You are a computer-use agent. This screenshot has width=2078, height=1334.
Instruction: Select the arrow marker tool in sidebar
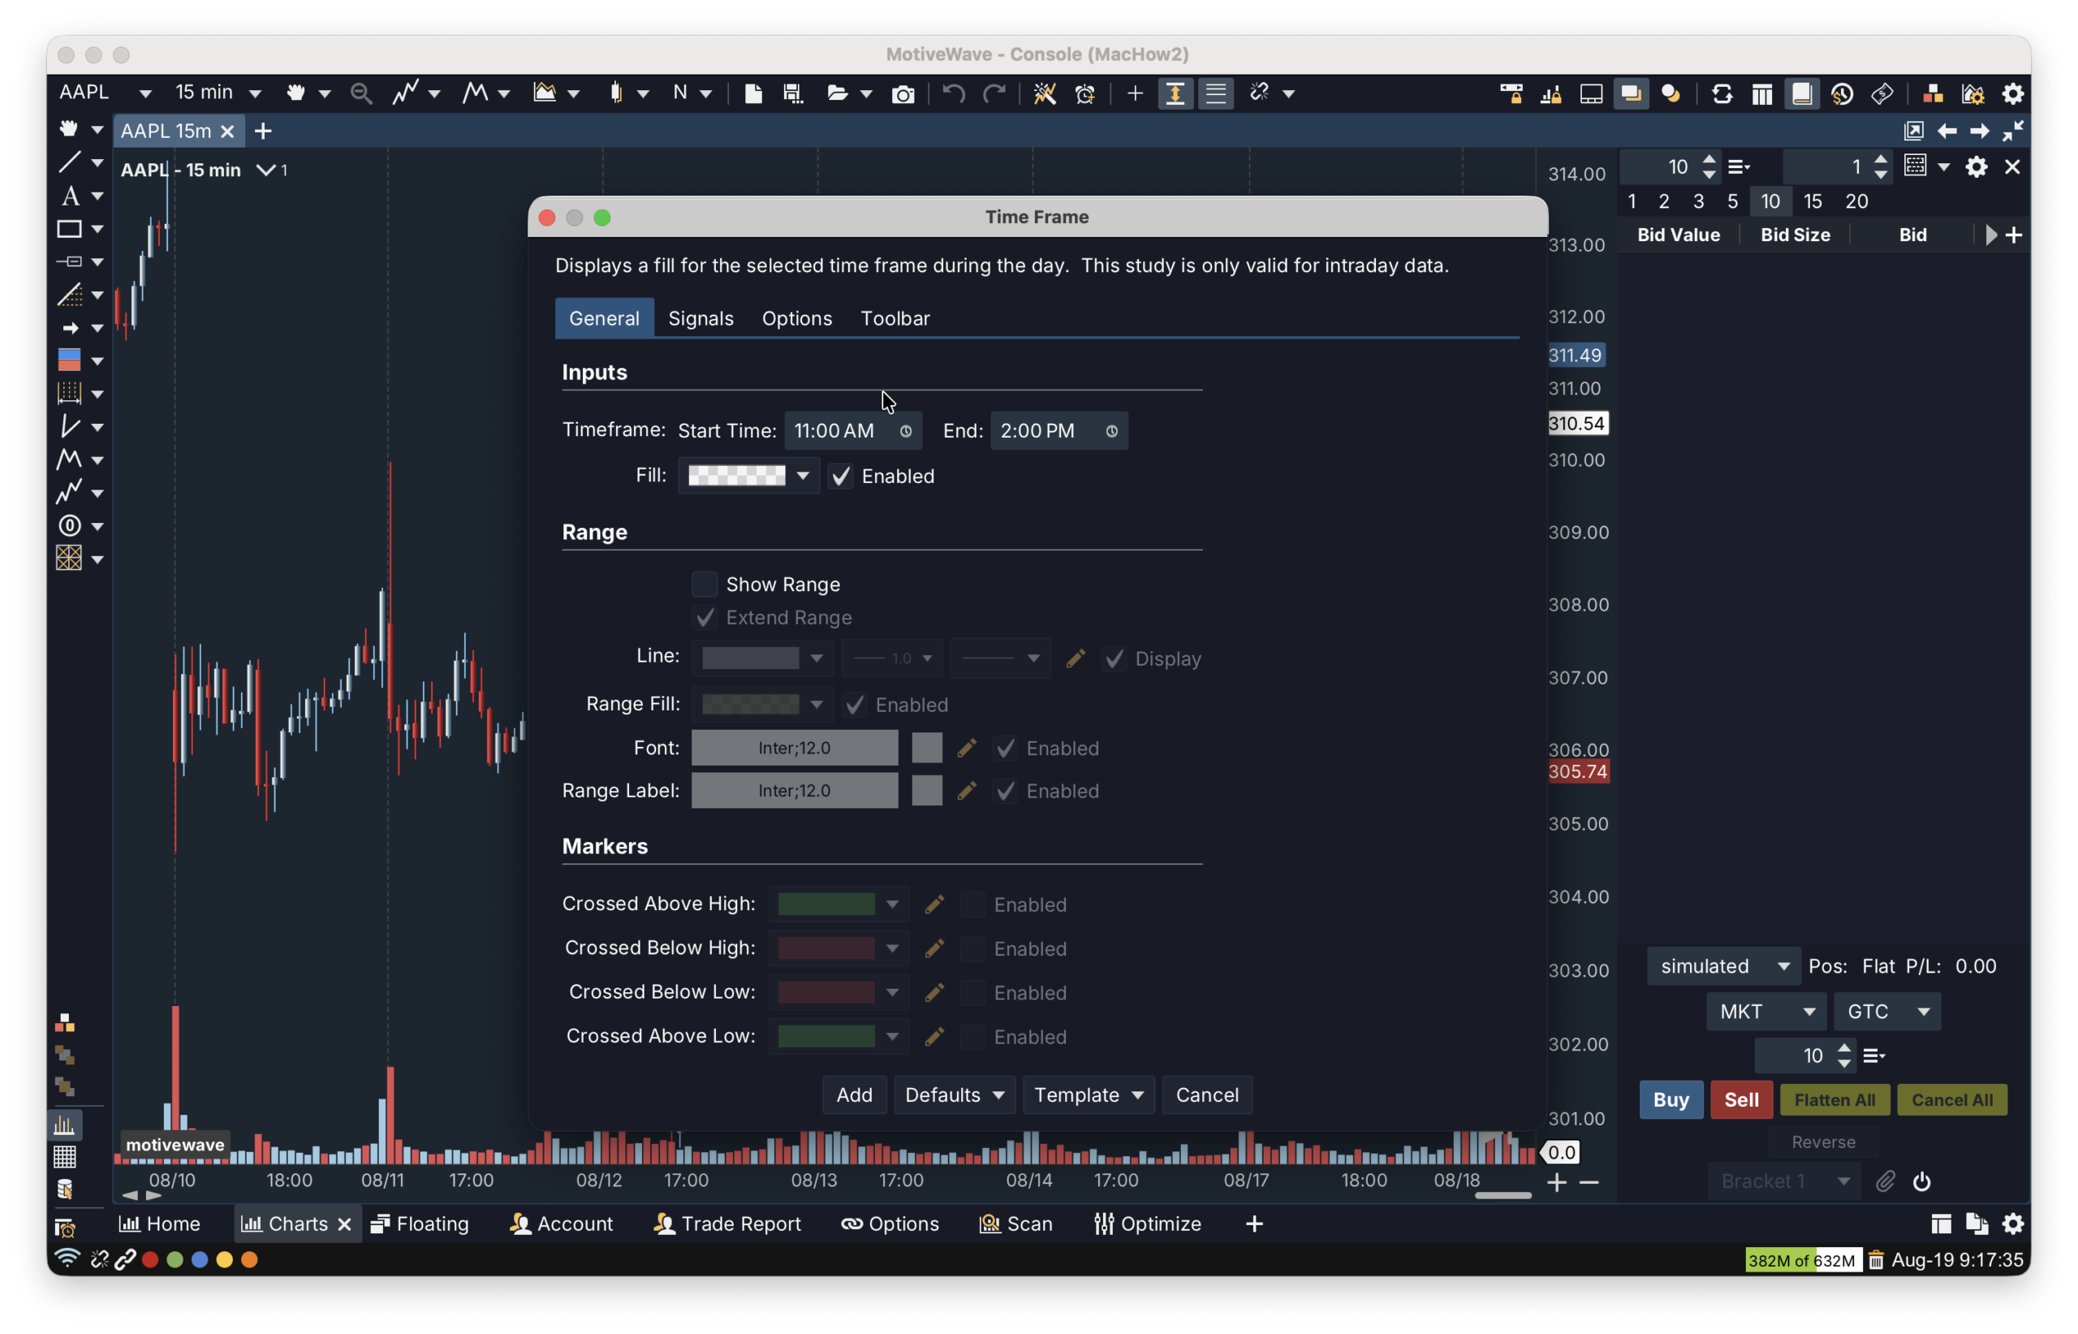click(x=69, y=328)
